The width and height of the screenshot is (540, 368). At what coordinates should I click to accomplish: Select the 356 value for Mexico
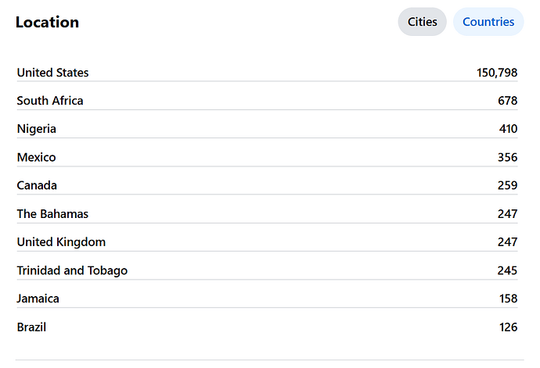507,157
